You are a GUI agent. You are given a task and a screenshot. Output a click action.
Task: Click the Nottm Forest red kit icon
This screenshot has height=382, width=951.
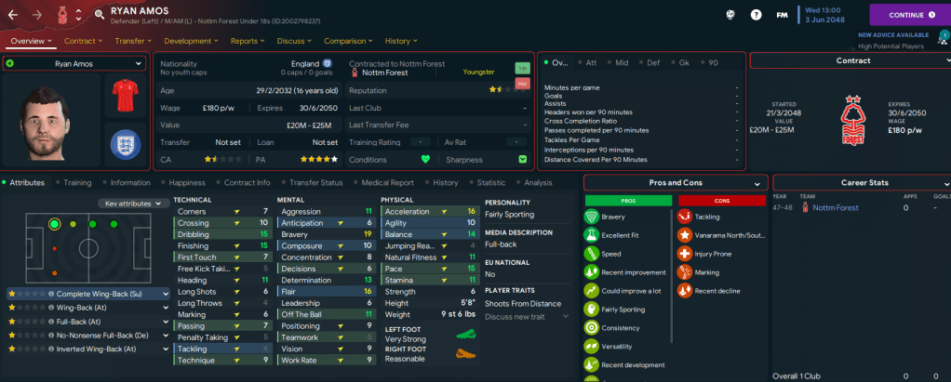click(123, 96)
